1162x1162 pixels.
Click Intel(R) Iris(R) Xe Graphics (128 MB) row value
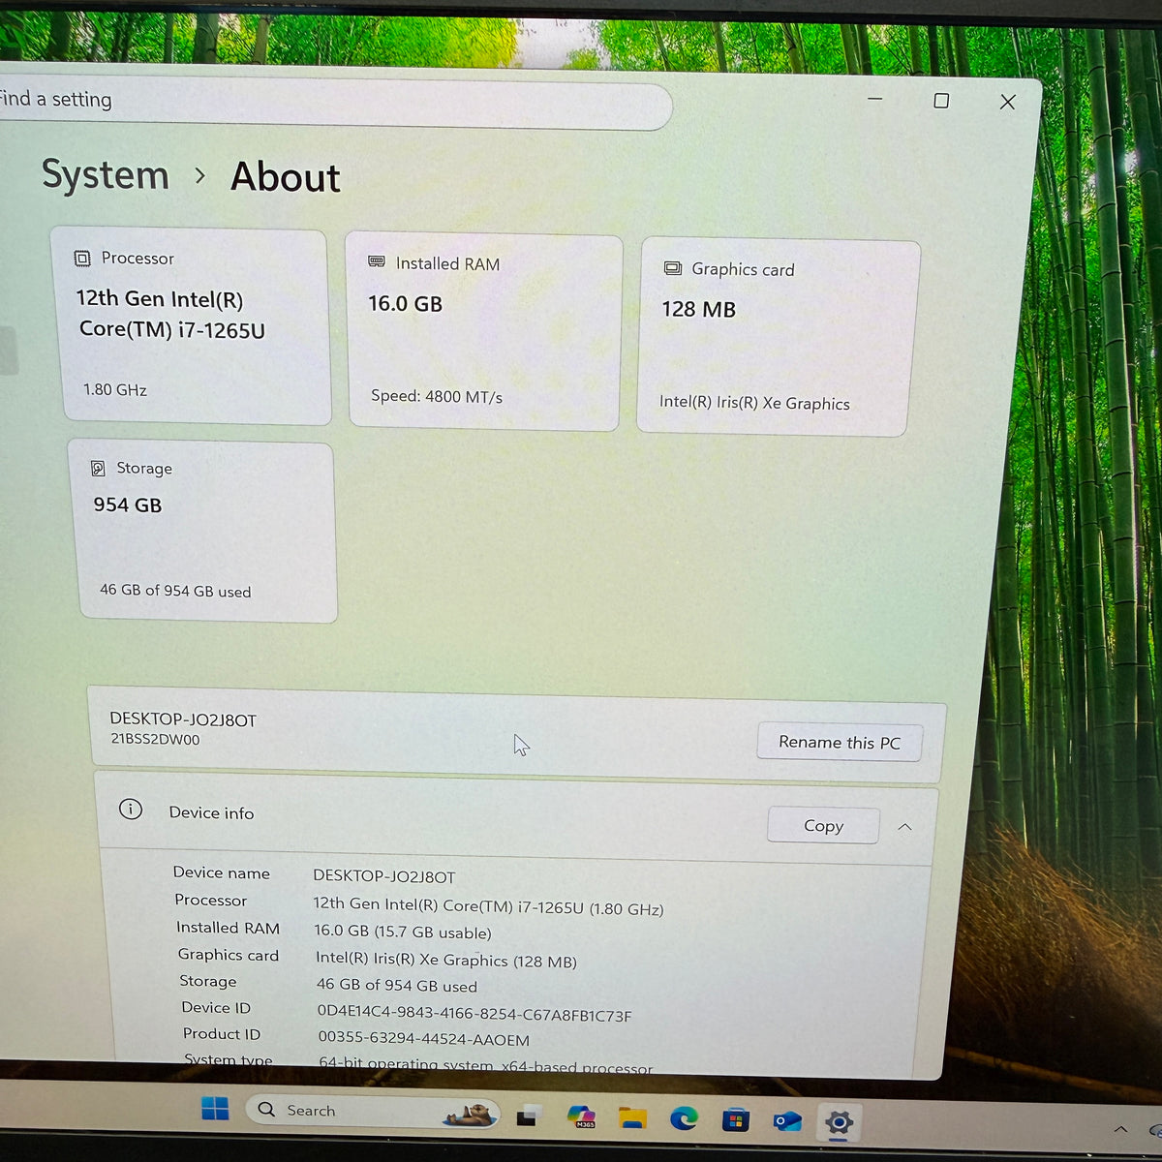point(446,960)
